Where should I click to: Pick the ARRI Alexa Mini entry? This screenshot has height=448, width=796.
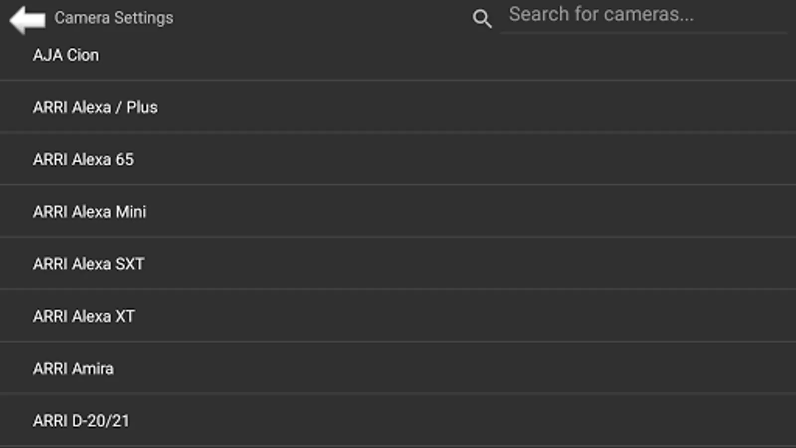click(x=398, y=211)
